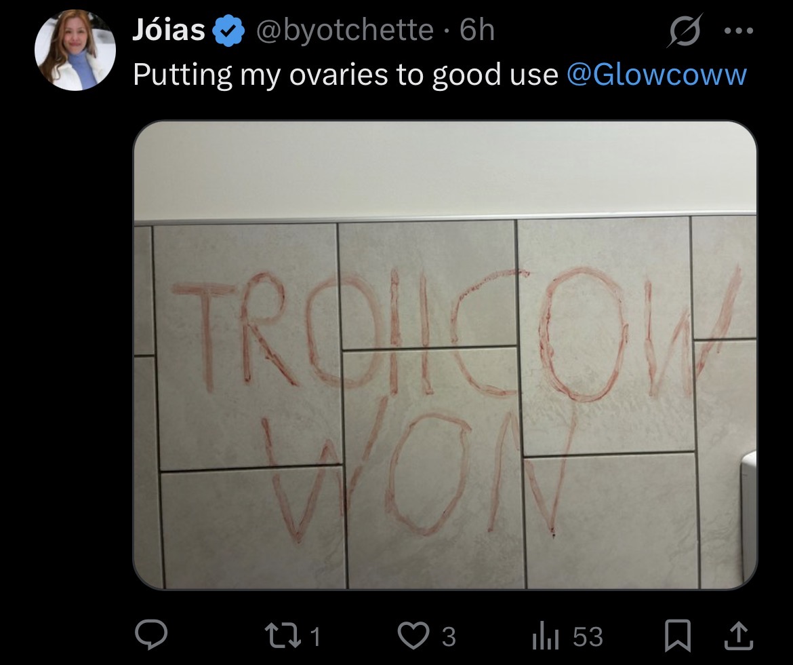Click the Jóias display name

coord(168,29)
